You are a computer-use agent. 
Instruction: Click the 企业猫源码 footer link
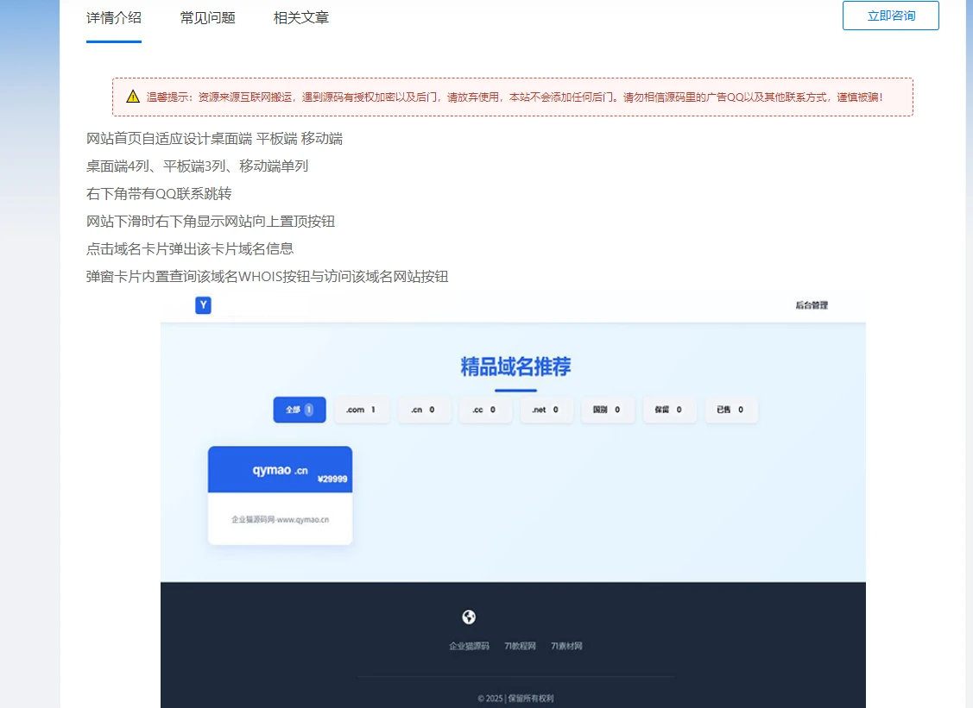pyautogui.click(x=469, y=646)
